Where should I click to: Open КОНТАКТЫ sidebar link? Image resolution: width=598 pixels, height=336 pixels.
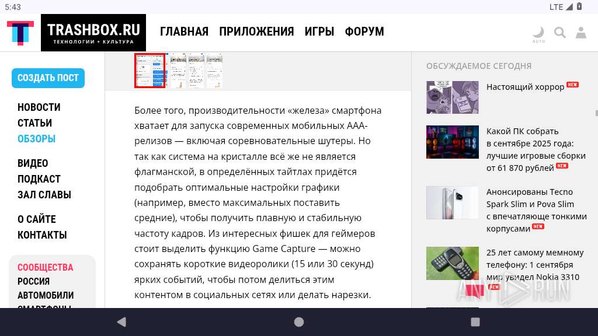coord(42,235)
